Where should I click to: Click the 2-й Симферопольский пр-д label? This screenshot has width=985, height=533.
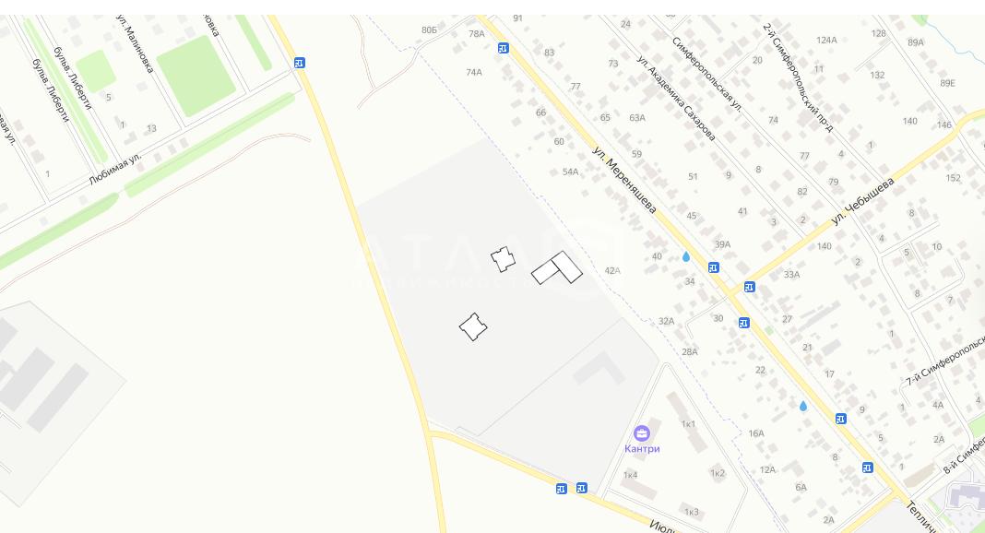798,77
